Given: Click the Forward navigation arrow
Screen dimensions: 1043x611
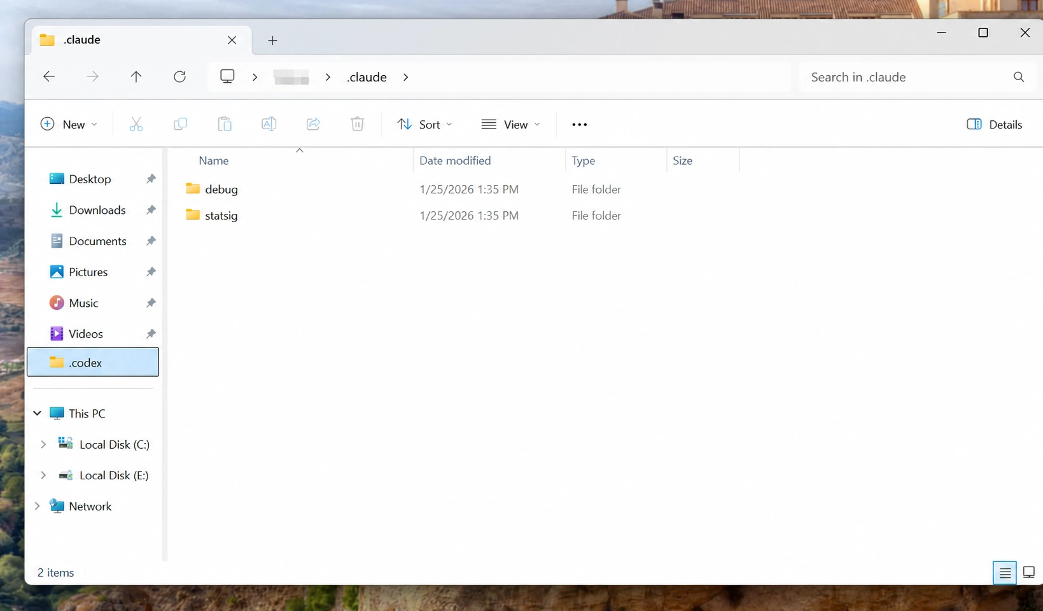Looking at the screenshot, I should click(93, 77).
